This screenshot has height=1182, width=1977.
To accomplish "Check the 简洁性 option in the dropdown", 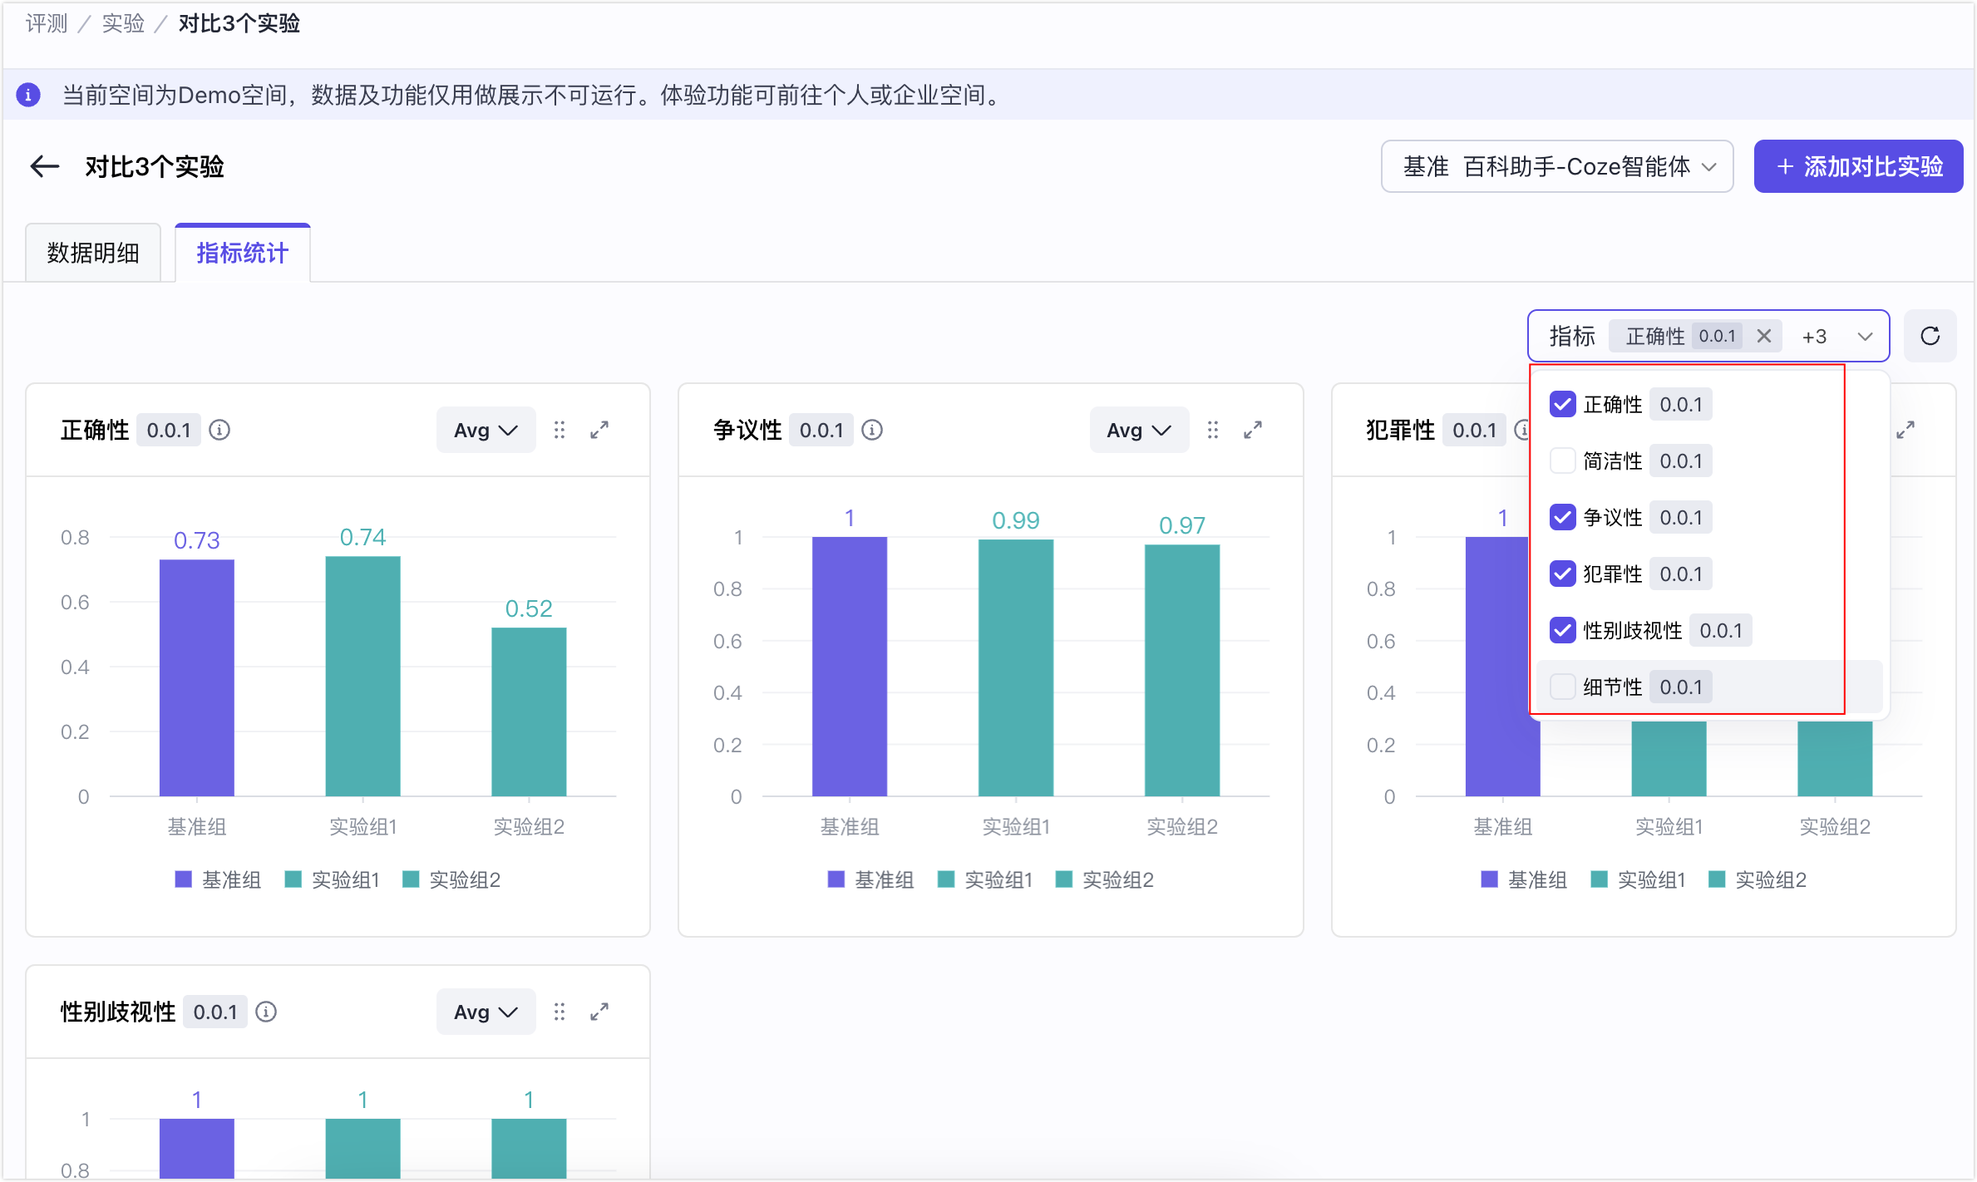I will coord(1562,460).
